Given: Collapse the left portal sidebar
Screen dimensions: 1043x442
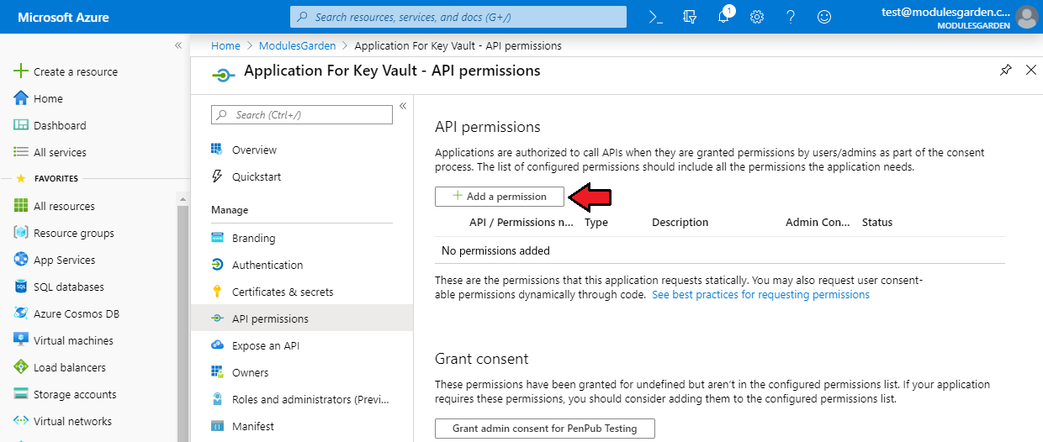Looking at the screenshot, I should [x=178, y=45].
